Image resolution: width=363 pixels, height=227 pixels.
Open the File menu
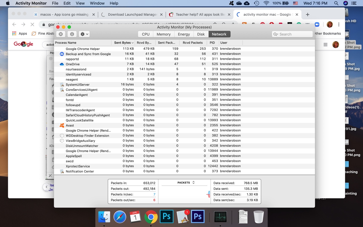pos(55,3)
